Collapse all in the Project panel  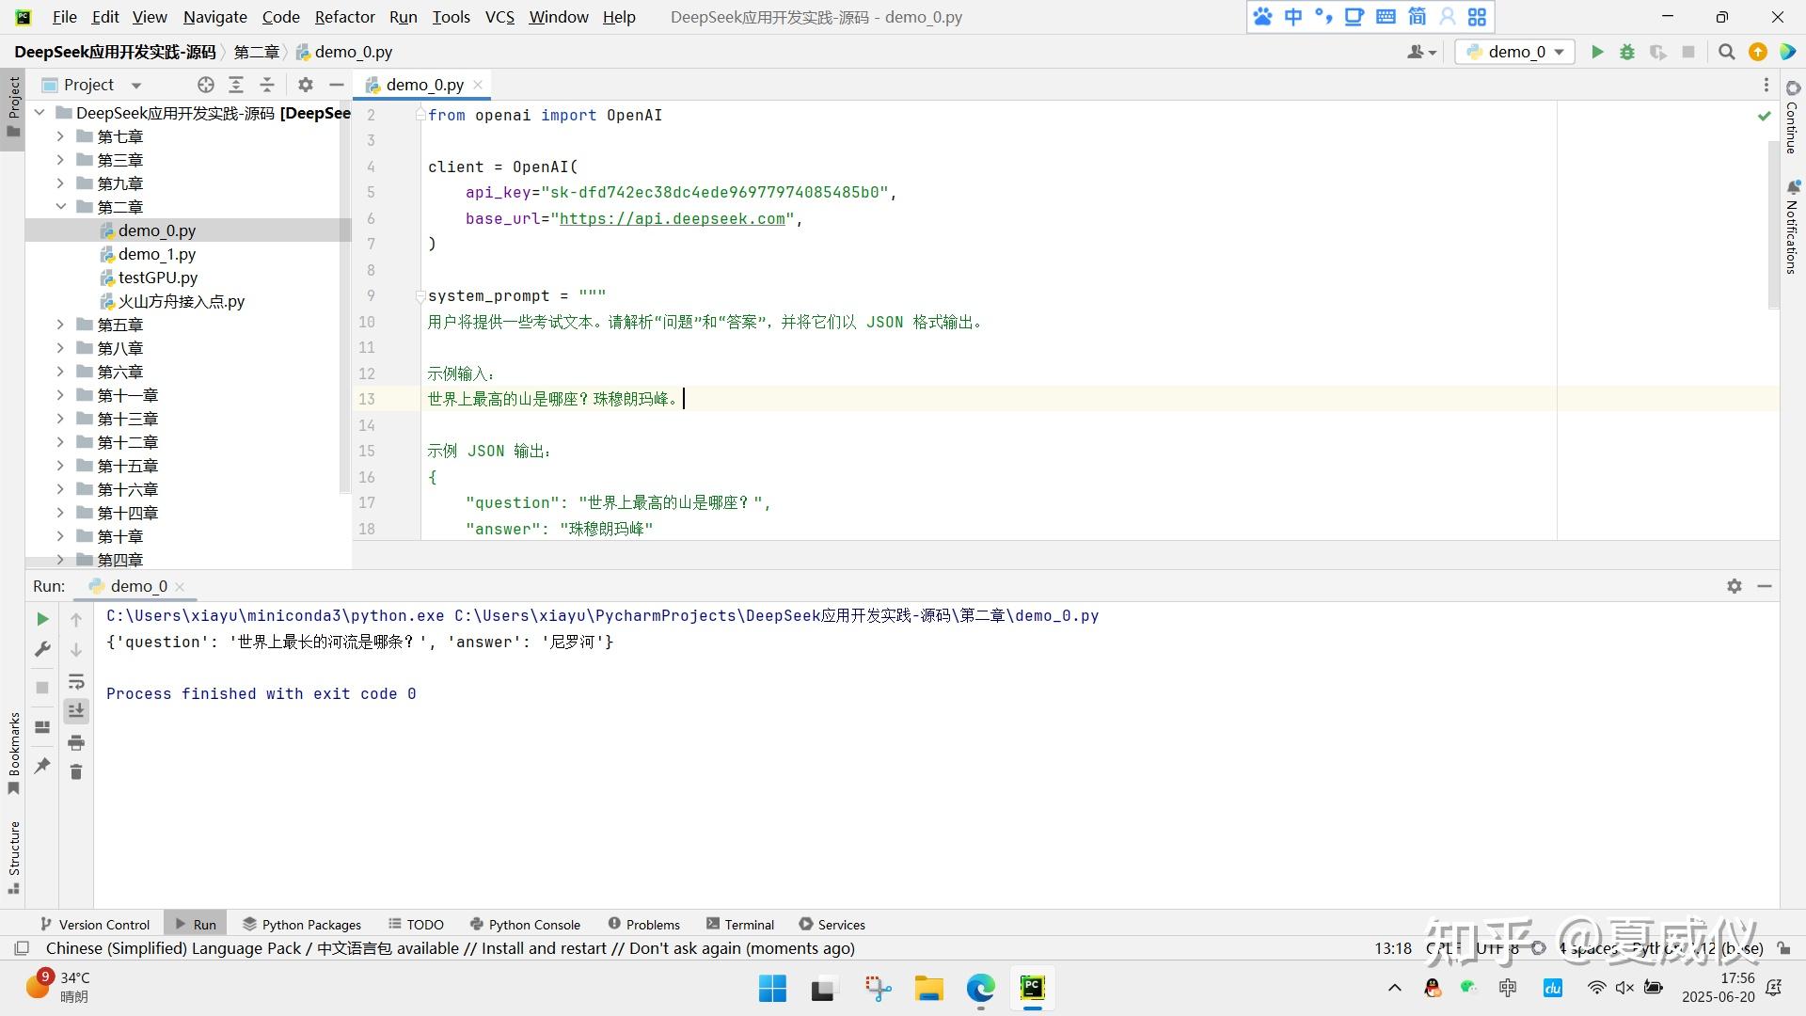[x=267, y=85]
